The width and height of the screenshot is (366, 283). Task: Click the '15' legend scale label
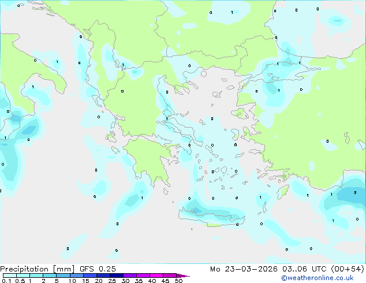pos(85,281)
